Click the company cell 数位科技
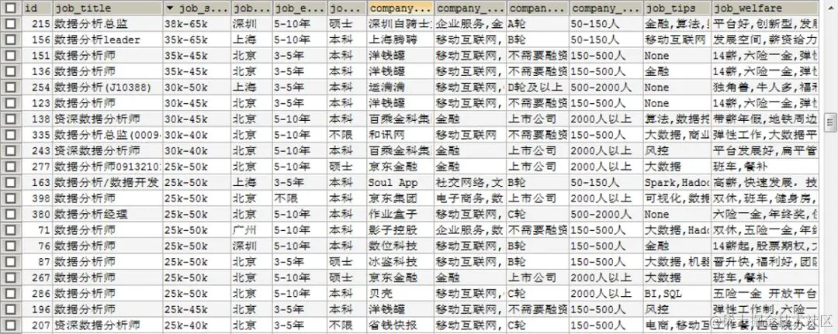838x334 pixels. pyautogui.click(x=401, y=246)
